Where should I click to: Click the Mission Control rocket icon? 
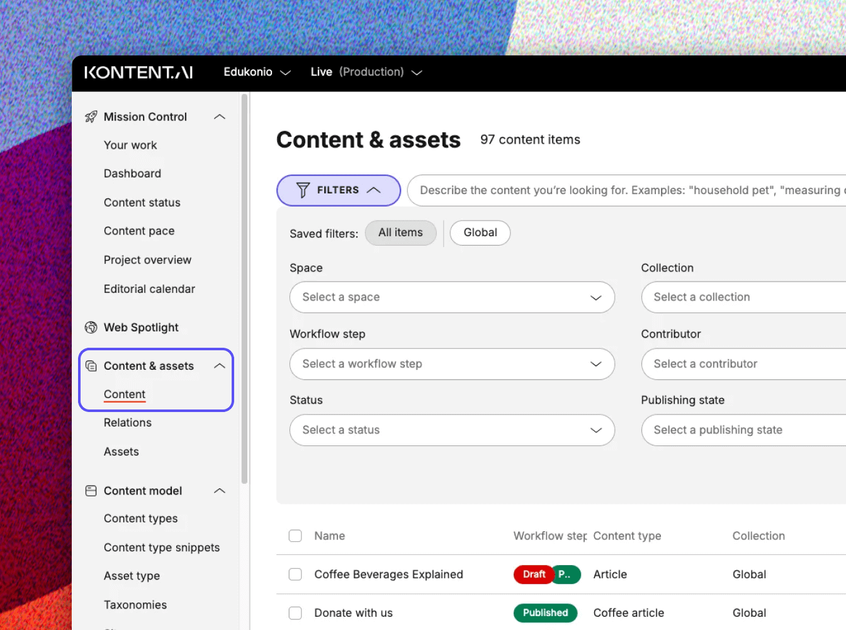[x=91, y=116]
